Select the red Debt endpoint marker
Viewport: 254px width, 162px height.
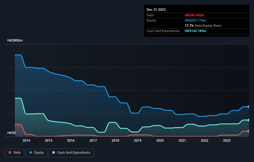pyautogui.click(x=249, y=131)
